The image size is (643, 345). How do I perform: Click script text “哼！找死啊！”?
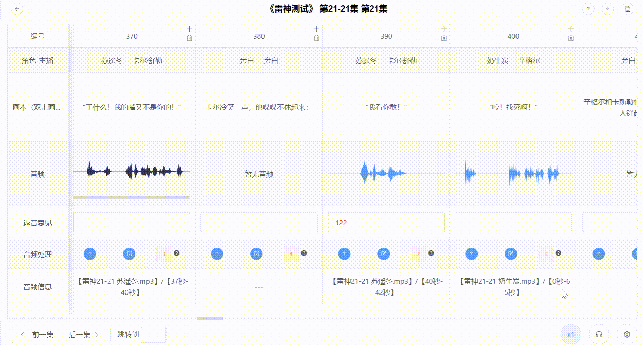(x=513, y=107)
